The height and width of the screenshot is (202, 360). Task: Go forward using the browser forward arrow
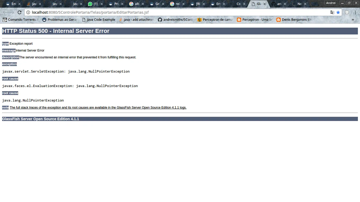12,12
